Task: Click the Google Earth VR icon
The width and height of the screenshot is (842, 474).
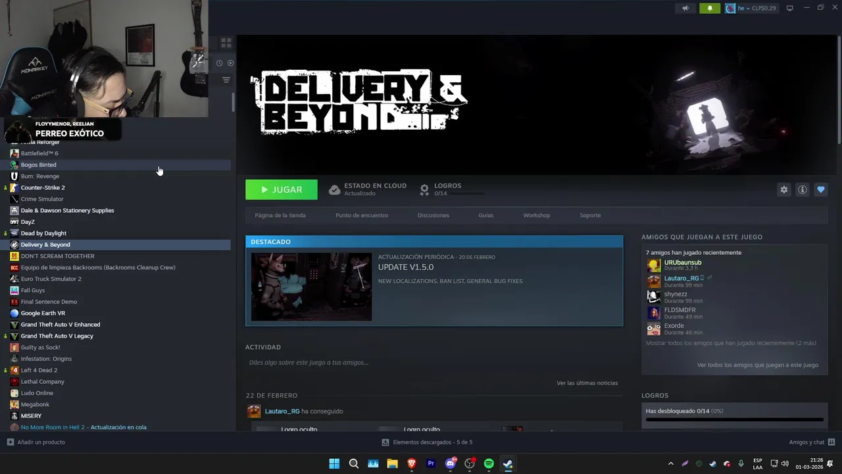Action: [14, 313]
